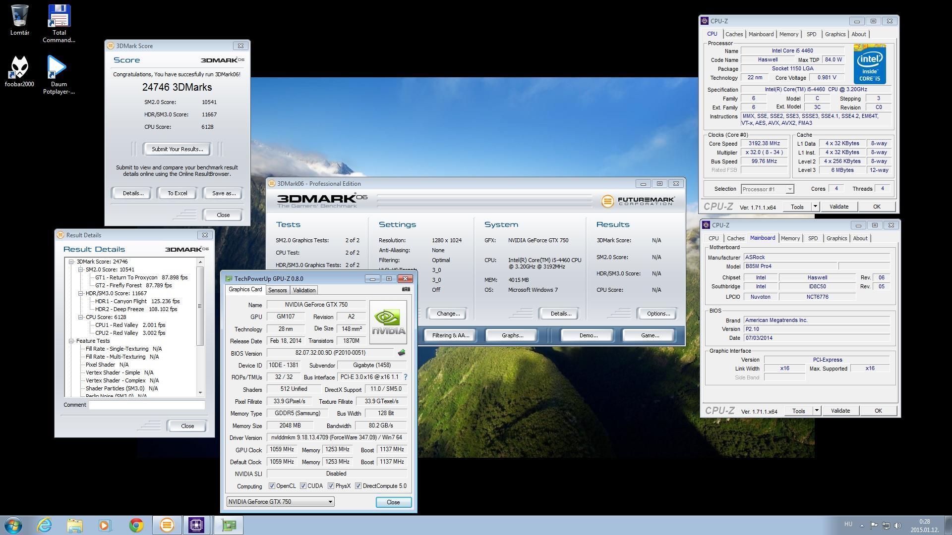This screenshot has width=952, height=535.
Task: Click To Excel button
Action: pos(177,193)
